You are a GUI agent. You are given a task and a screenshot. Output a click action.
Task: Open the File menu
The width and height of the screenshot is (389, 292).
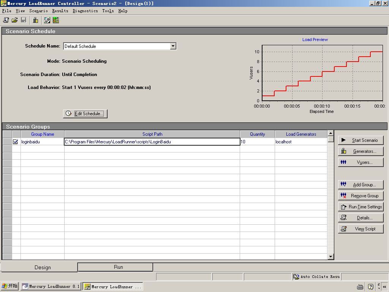7,11
